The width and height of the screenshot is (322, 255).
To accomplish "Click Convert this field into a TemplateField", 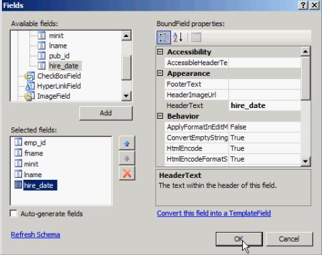I will pyautogui.click(x=214, y=213).
